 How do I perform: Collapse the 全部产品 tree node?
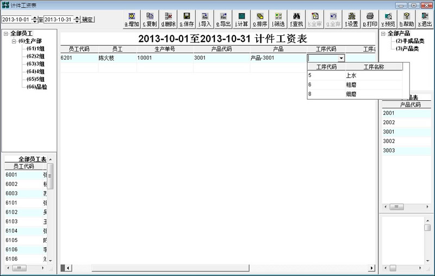click(383, 34)
